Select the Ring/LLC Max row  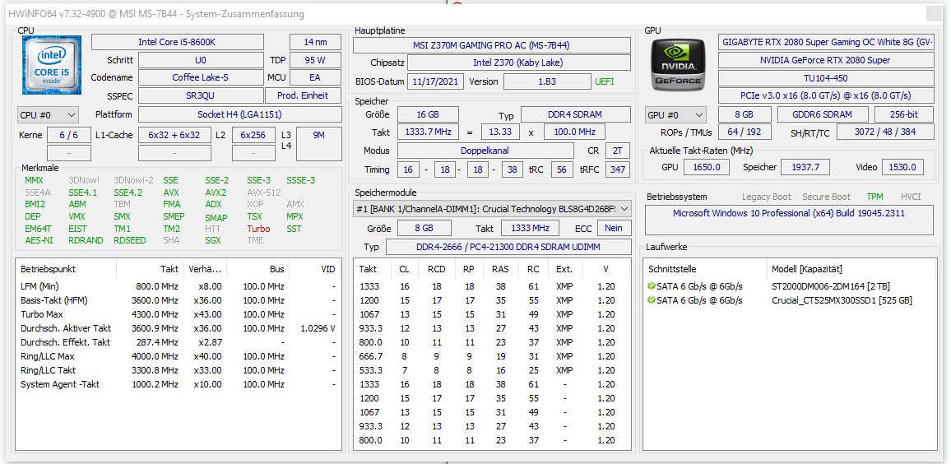point(179,356)
